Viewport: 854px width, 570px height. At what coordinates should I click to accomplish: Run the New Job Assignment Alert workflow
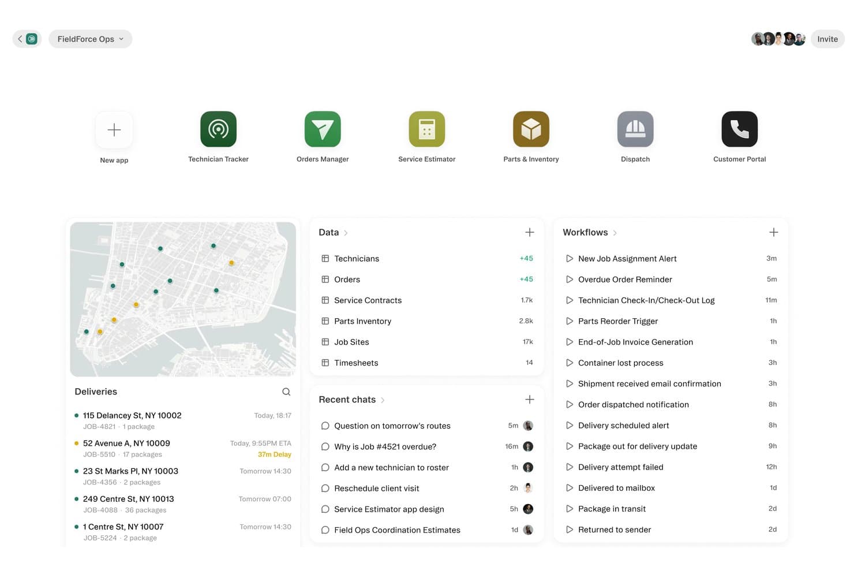pyautogui.click(x=671, y=259)
